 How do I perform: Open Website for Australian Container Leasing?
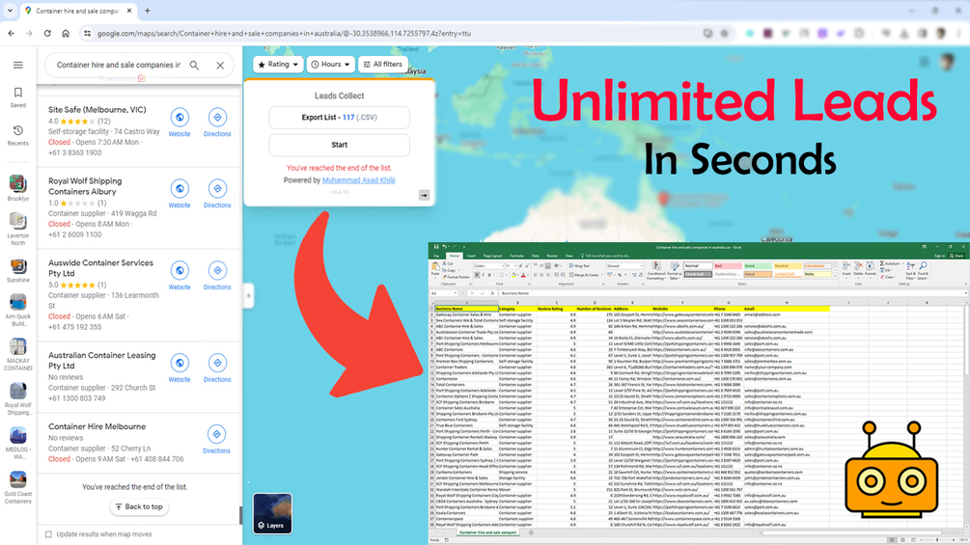click(x=180, y=368)
